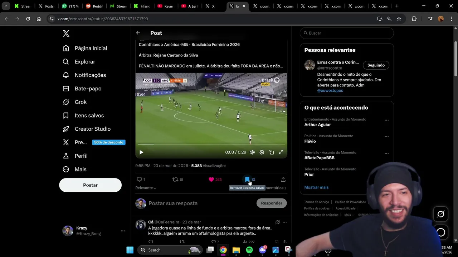Expand the footer Mais menu
The height and width of the screenshot is (257, 458).
349,215
